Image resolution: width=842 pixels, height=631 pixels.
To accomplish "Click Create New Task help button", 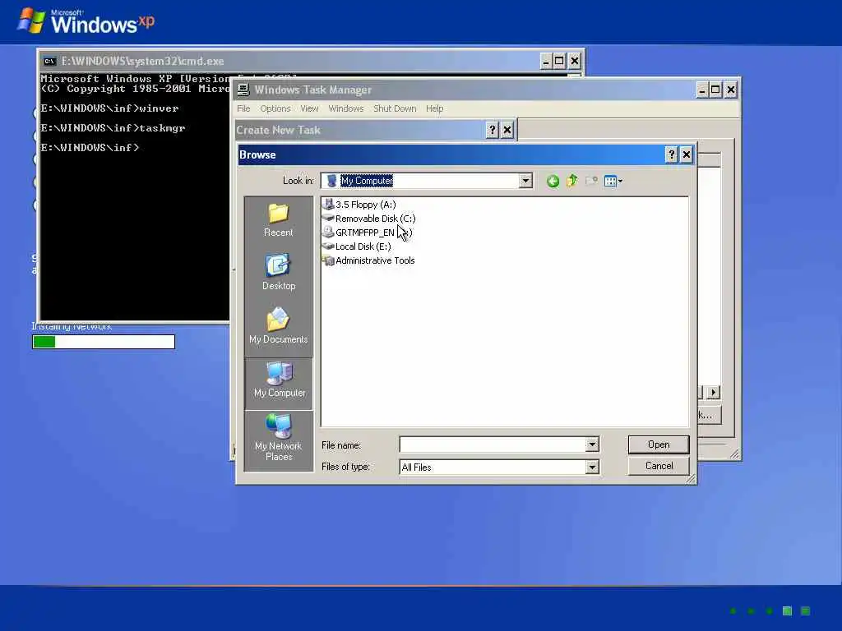I will coord(492,130).
